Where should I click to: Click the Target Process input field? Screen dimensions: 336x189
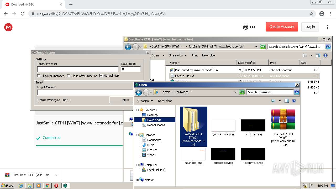click(x=78, y=69)
